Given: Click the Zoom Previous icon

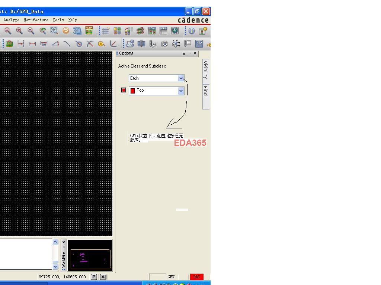Looking at the screenshot, I should 43,30.
